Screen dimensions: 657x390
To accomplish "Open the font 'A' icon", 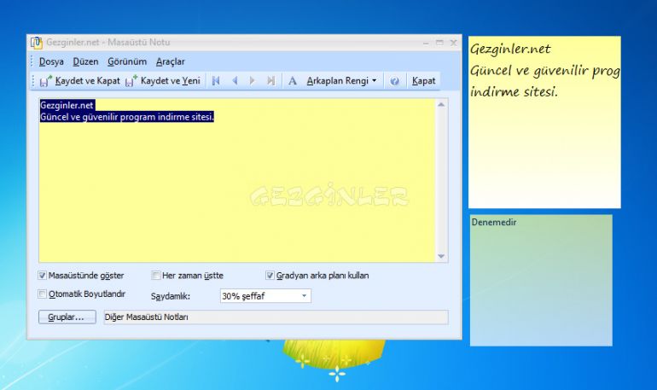I will click(293, 81).
